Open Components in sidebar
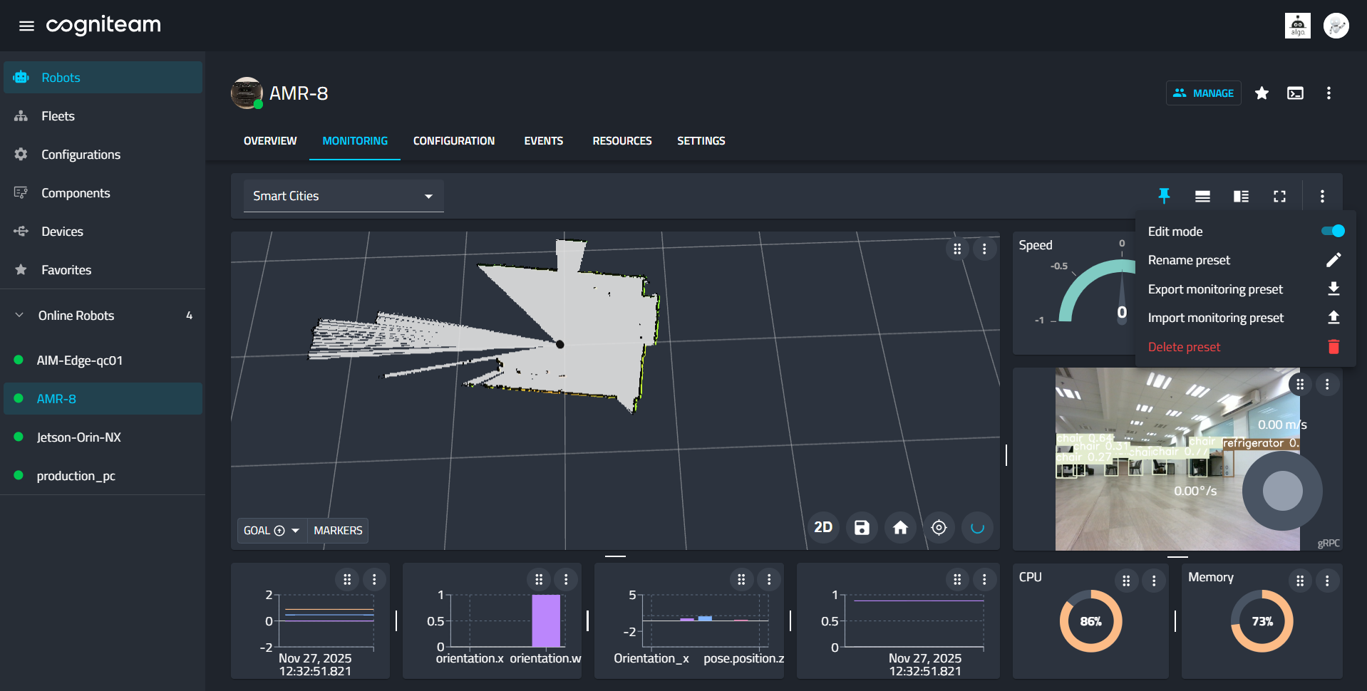 pos(103,193)
